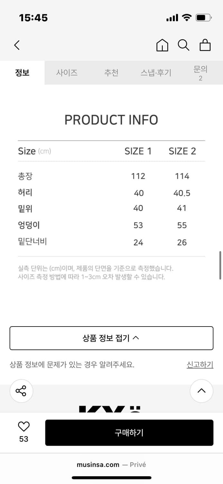Open the shopping bag cart

pyautogui.click(x=205, y=45)
